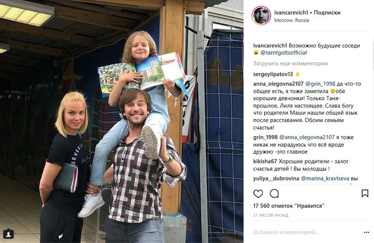The height and width of the screenshot is (243, 374).
Task: Like the post with the heart icon
Action: (258, 194)
